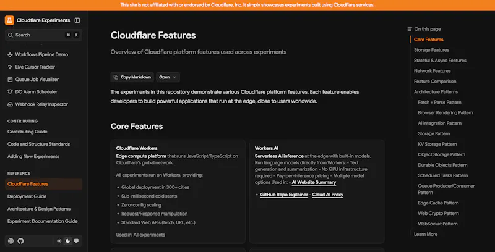Open Architecture & Design Patterns page
The width and height of the screenshot is (495, 252).
tap(39, 209)
